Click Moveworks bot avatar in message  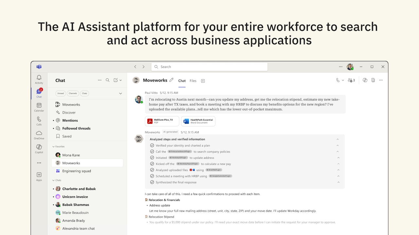139,139
